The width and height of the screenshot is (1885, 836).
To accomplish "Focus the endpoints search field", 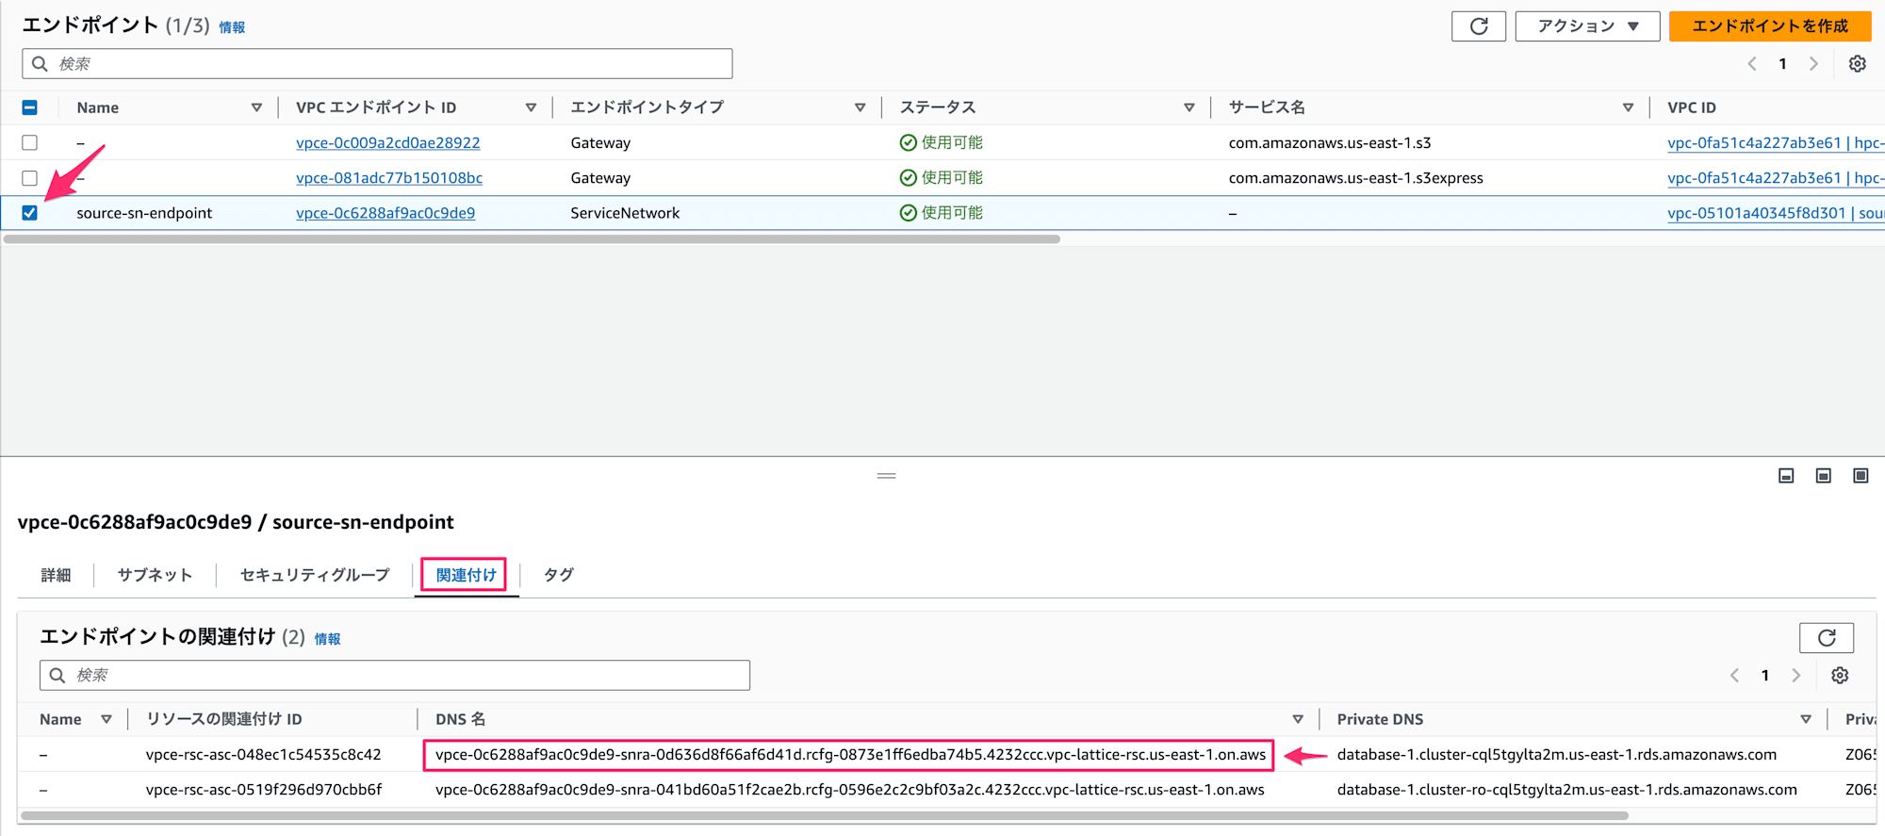I will pos(377,64).
